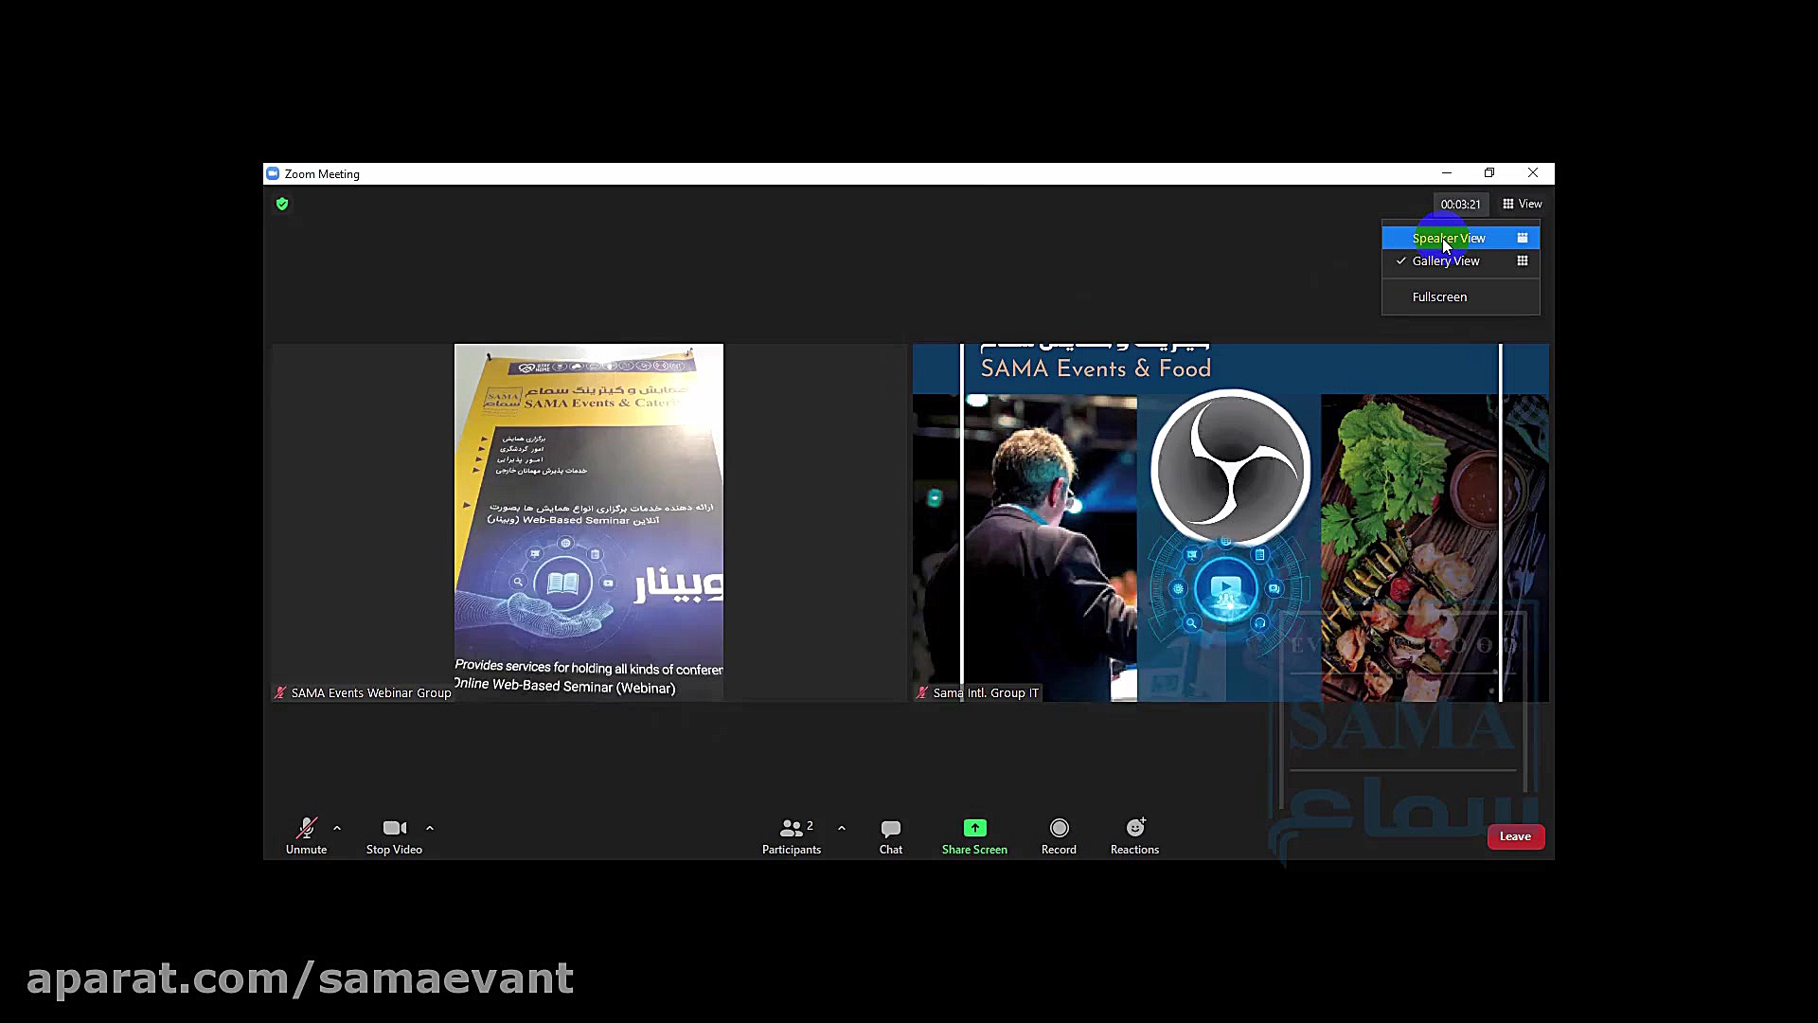This screenshot has height=1023, width=1818.
Task: Stop Video camera button
Action: (394, 836)
